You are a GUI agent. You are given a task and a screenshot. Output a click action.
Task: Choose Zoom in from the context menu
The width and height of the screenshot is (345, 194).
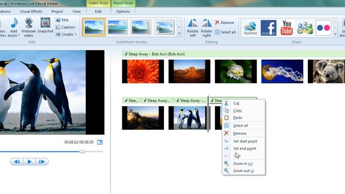[x=243, y=163]
